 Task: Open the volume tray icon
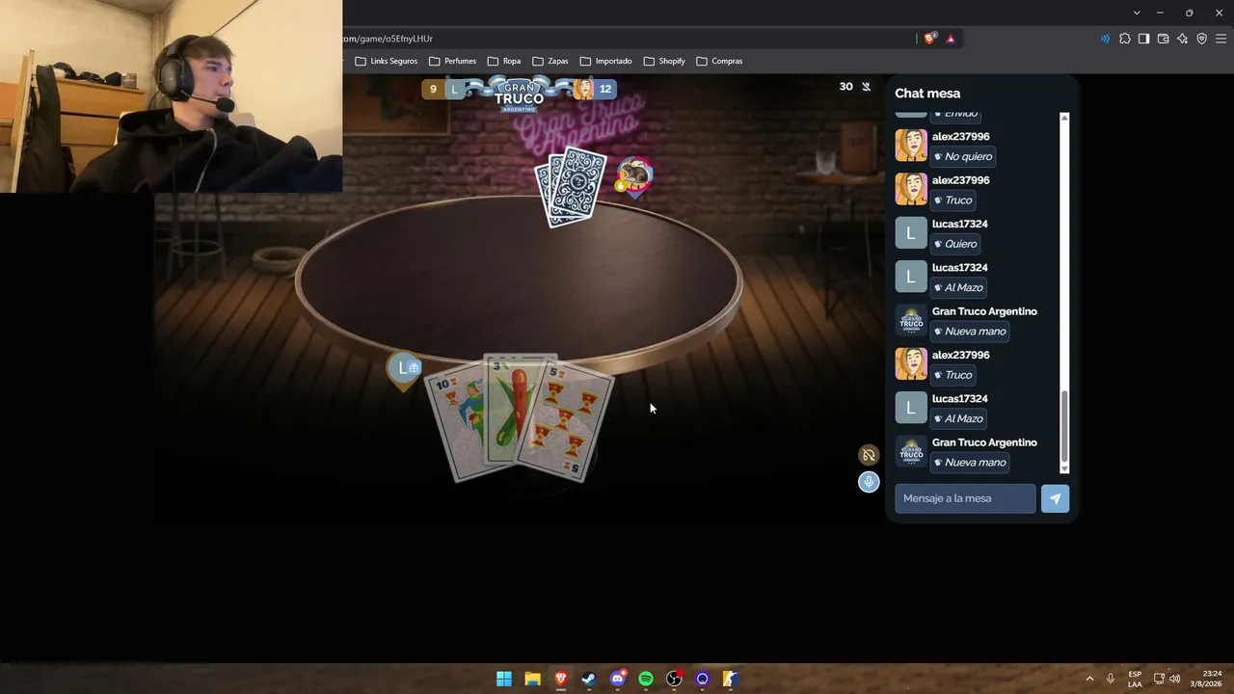coord(1174,679)
